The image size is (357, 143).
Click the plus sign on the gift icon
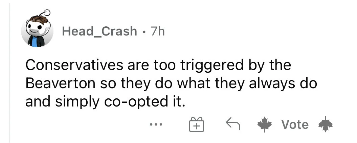[197, 126]
